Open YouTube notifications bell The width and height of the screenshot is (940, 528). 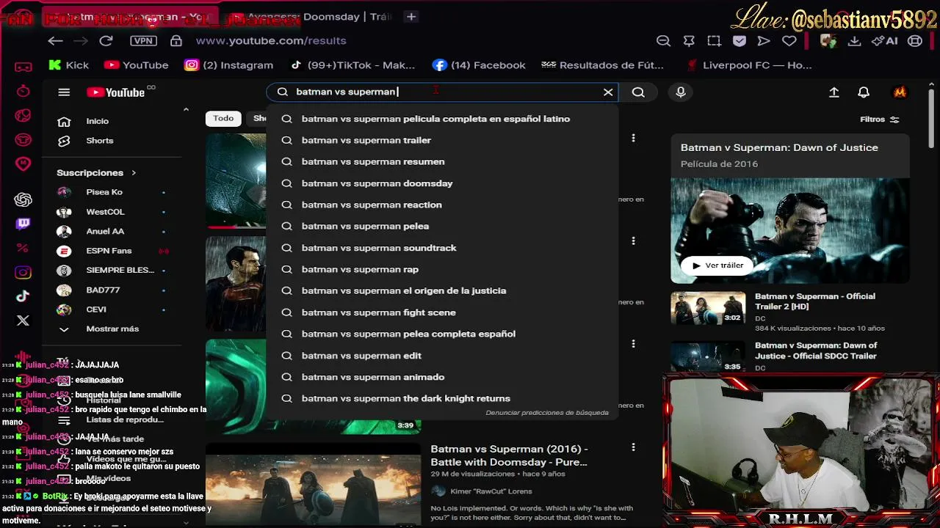pos(864,92)
